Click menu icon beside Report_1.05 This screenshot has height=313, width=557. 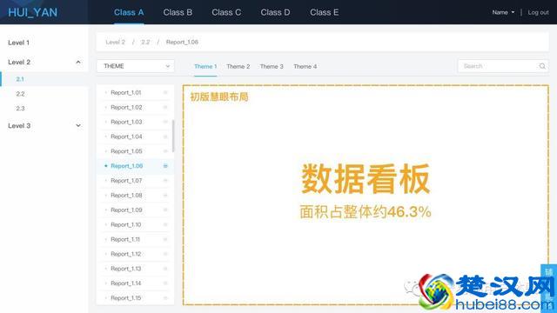point(165,151)
